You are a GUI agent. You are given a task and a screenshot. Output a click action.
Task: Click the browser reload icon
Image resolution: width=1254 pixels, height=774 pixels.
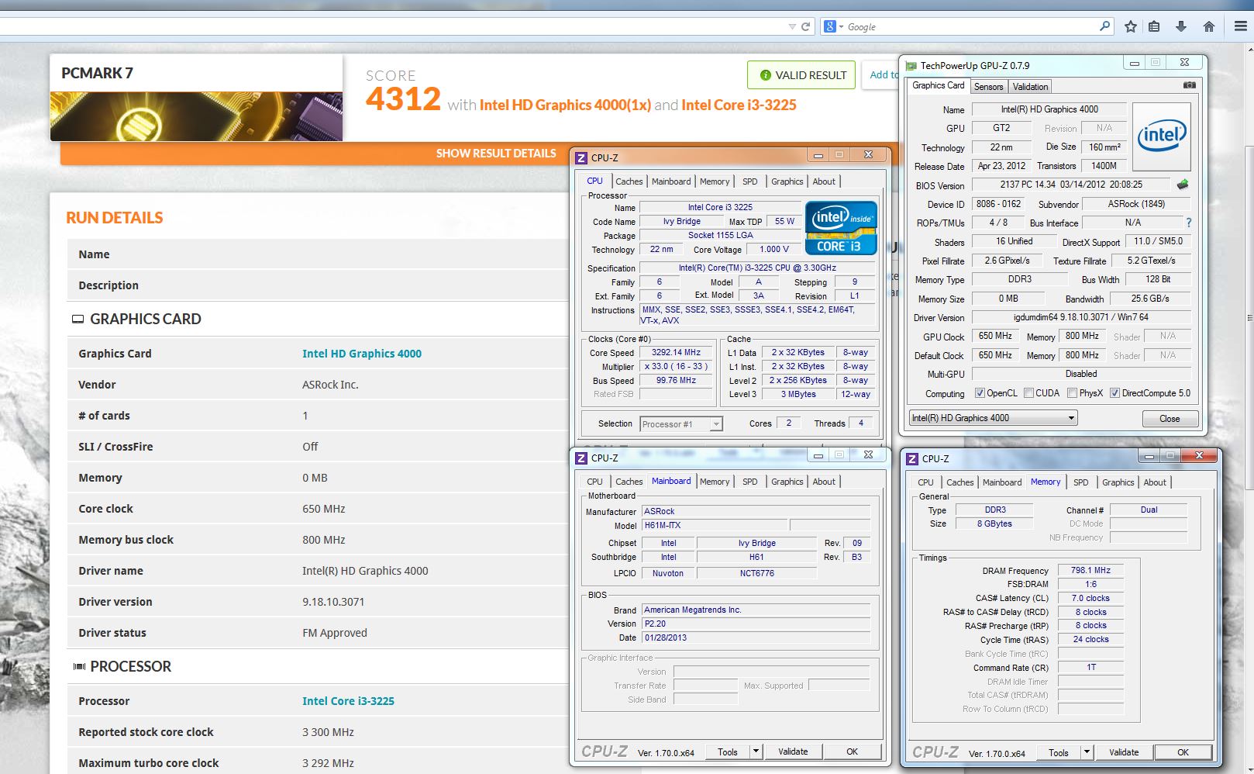[x=805, y=26]
